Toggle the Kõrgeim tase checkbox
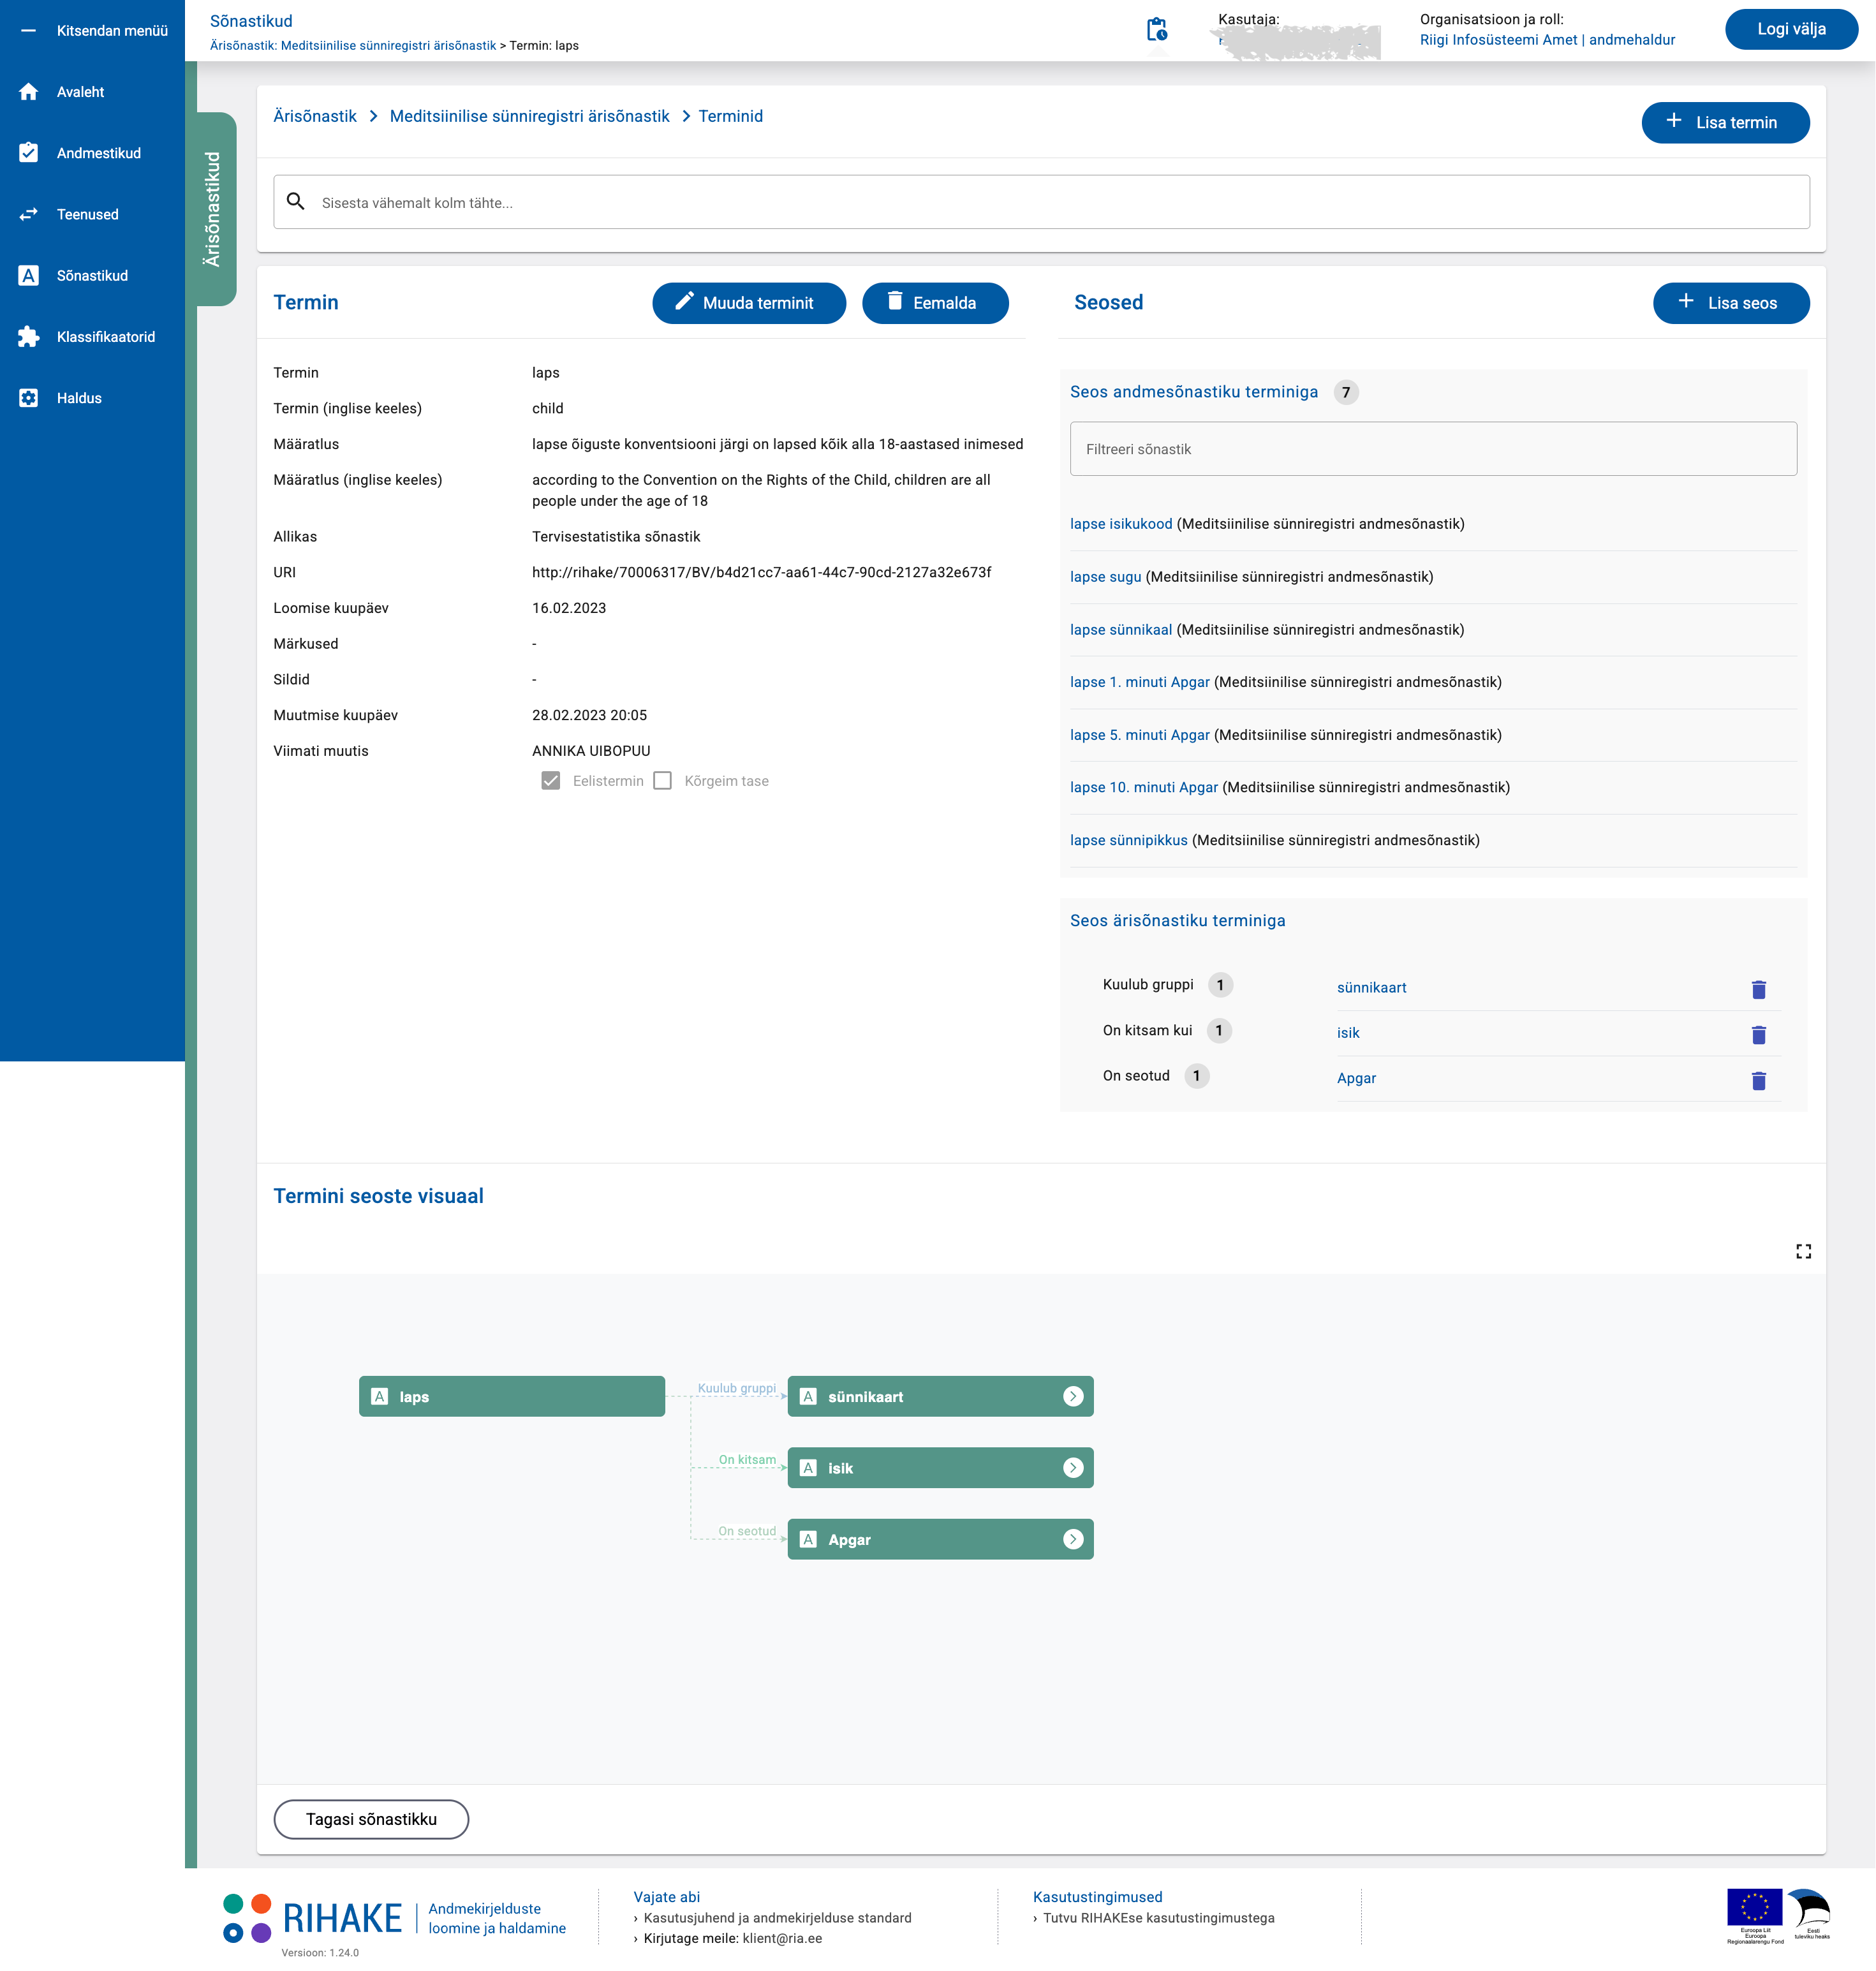Image resolution: width=1876 pixels, height=1971 pixels. click(662, 781)
